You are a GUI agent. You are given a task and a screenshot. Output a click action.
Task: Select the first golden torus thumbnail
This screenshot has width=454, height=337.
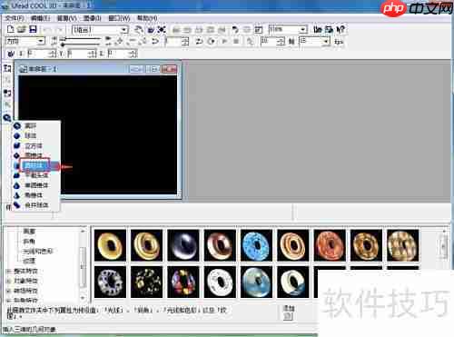110,245
